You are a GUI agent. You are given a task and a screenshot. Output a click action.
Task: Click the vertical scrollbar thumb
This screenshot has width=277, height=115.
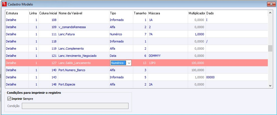pyautogui.click(x=270, y=49)
